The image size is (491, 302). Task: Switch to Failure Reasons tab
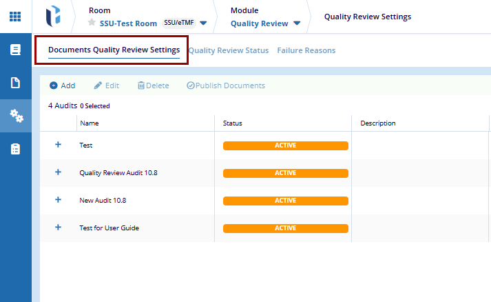click(x=306, y=50)
